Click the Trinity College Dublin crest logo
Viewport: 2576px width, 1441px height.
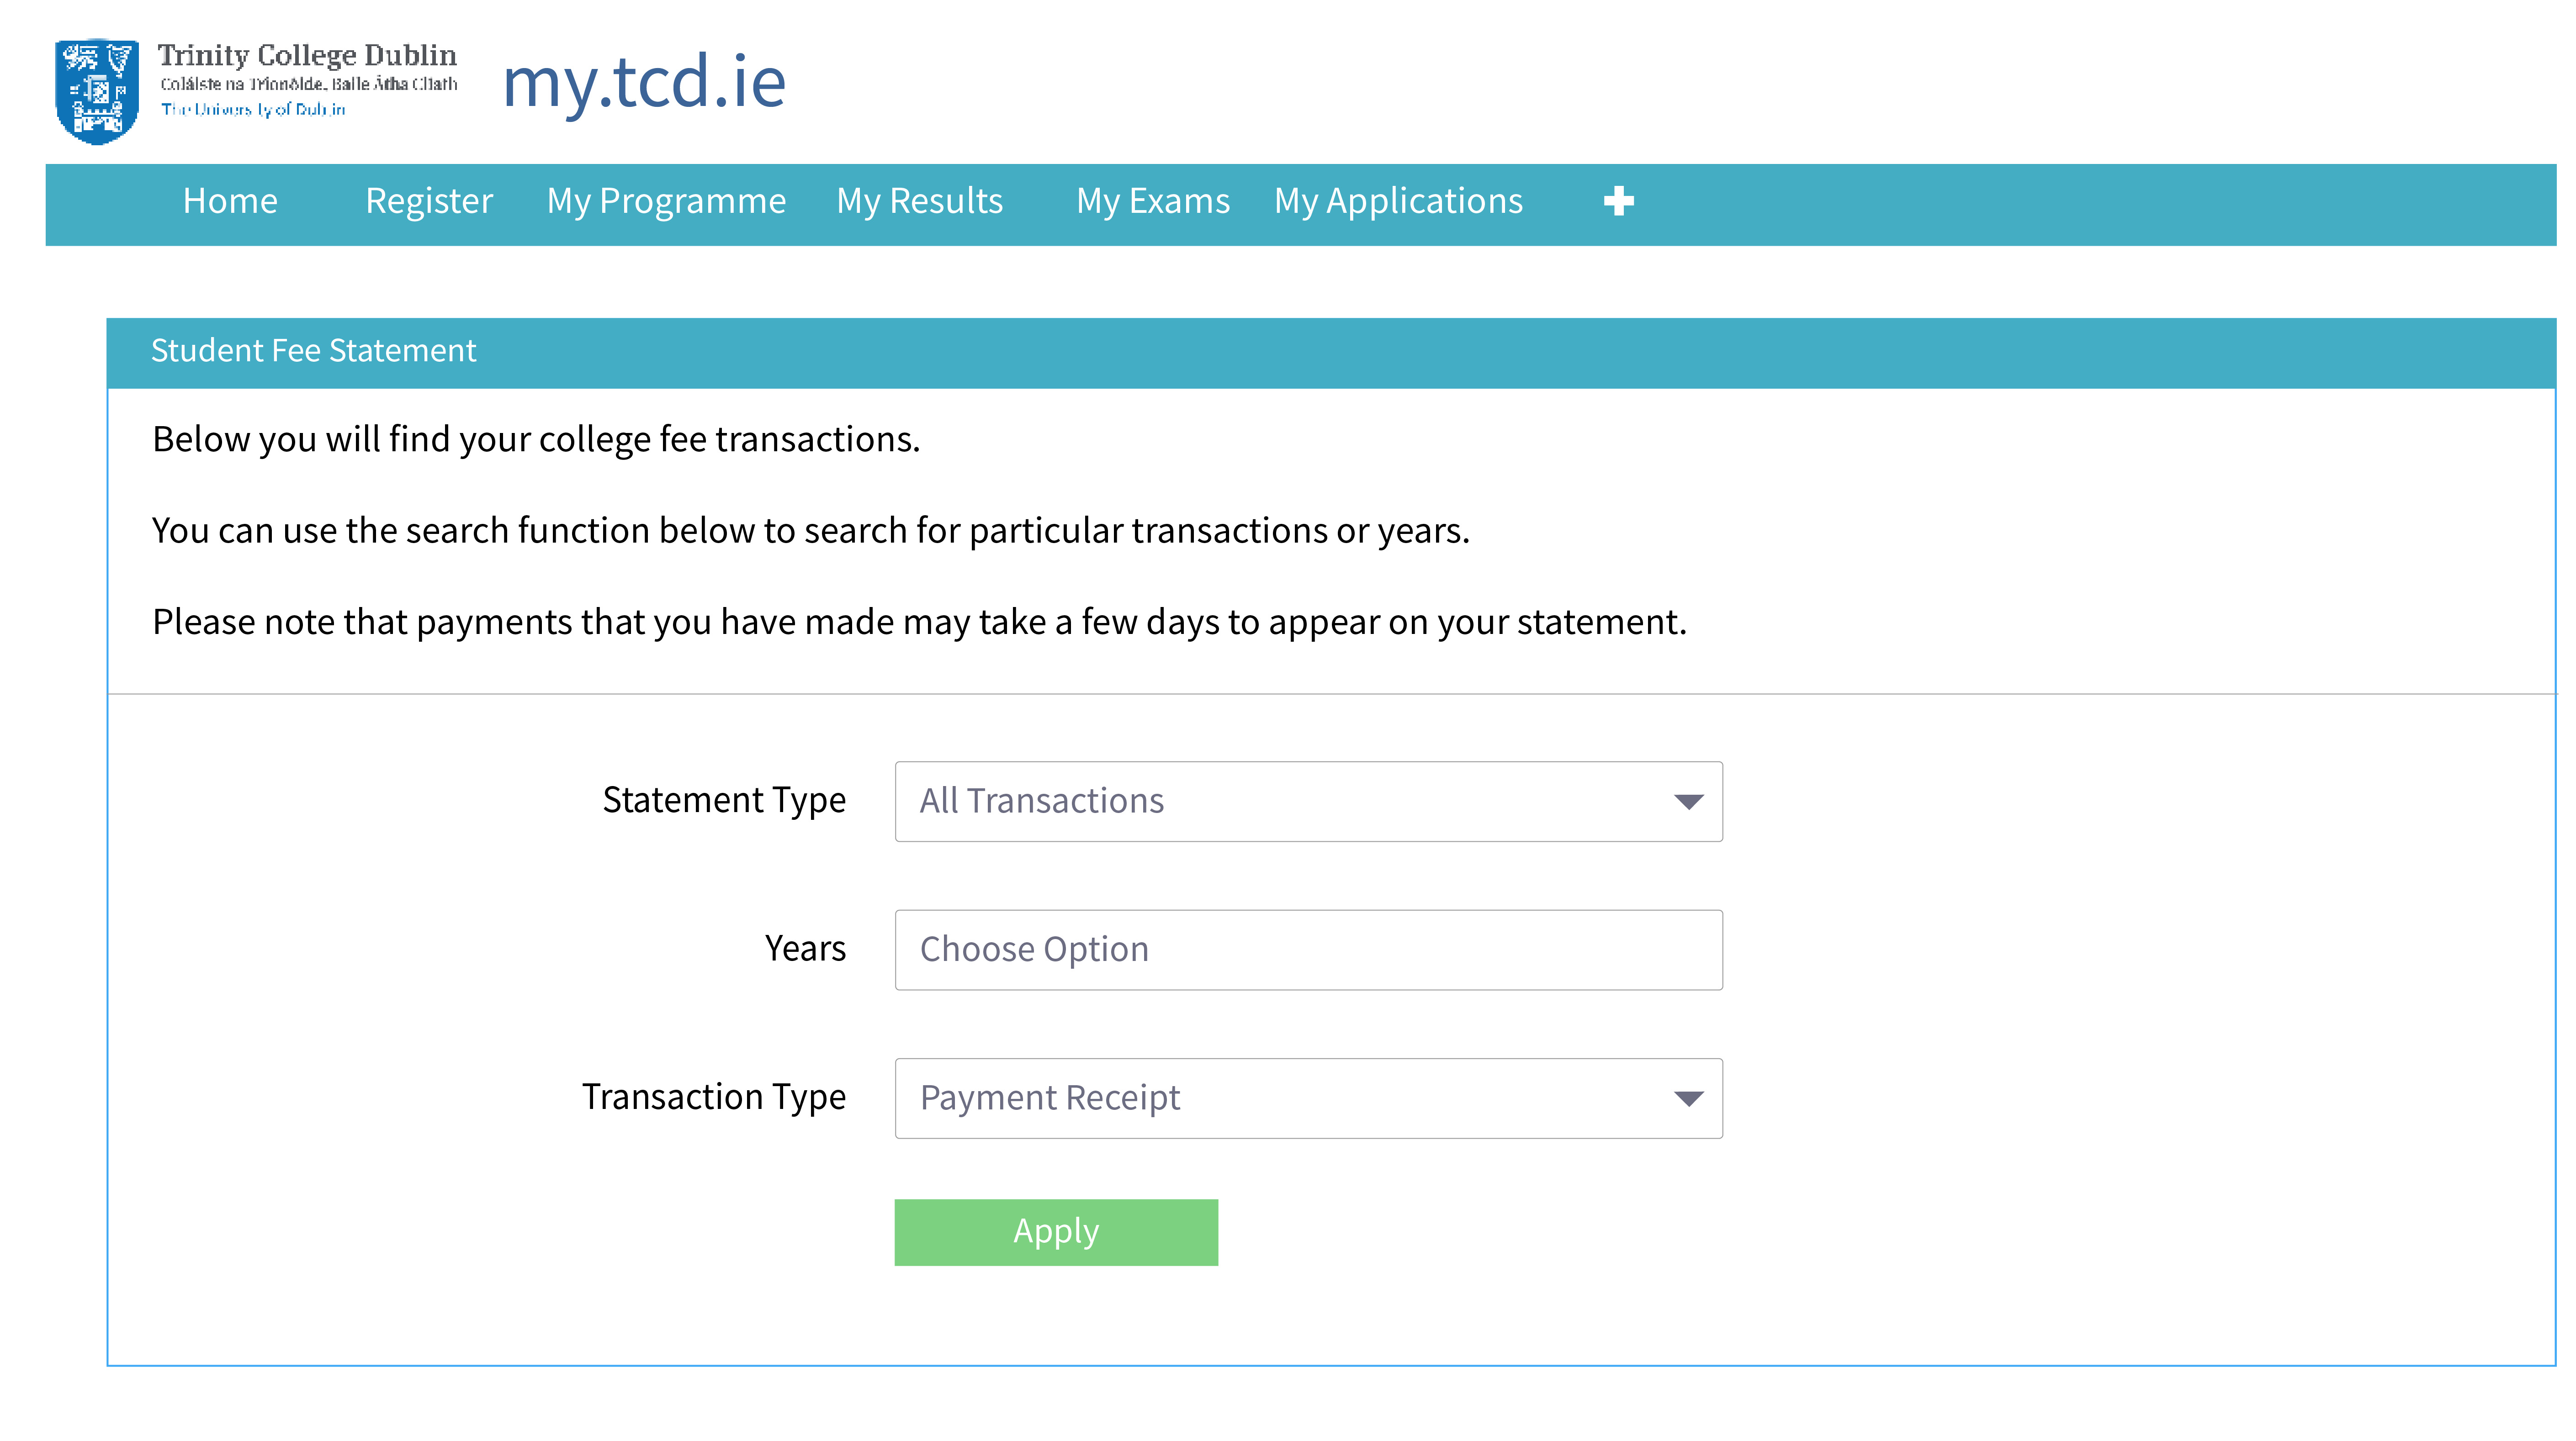tap(96, 90)
